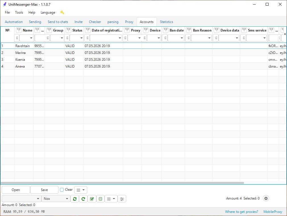
Task: Click the Open button
Action: (x=16, y=190)
